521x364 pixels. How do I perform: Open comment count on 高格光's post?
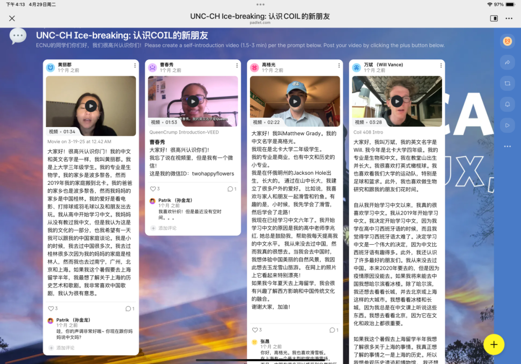tap(334, 330)
